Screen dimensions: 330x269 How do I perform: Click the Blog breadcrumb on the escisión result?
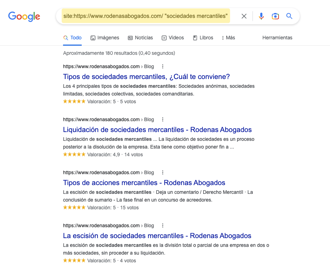click(x=149, y=225)
